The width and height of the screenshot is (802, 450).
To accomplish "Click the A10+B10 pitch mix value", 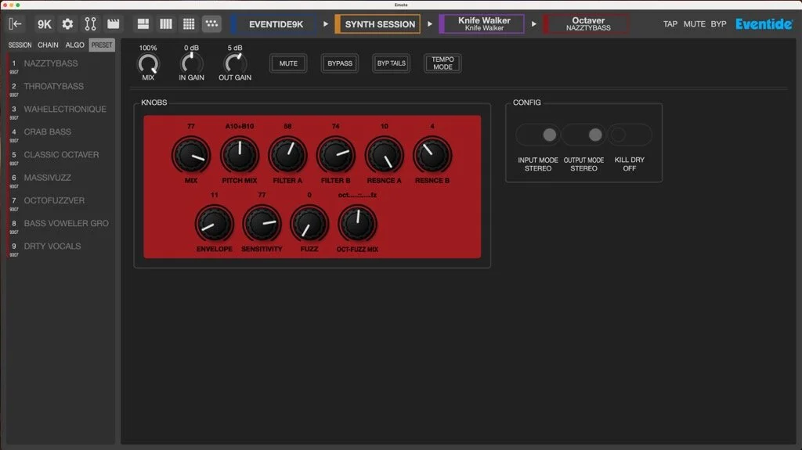I will [240, 126].
